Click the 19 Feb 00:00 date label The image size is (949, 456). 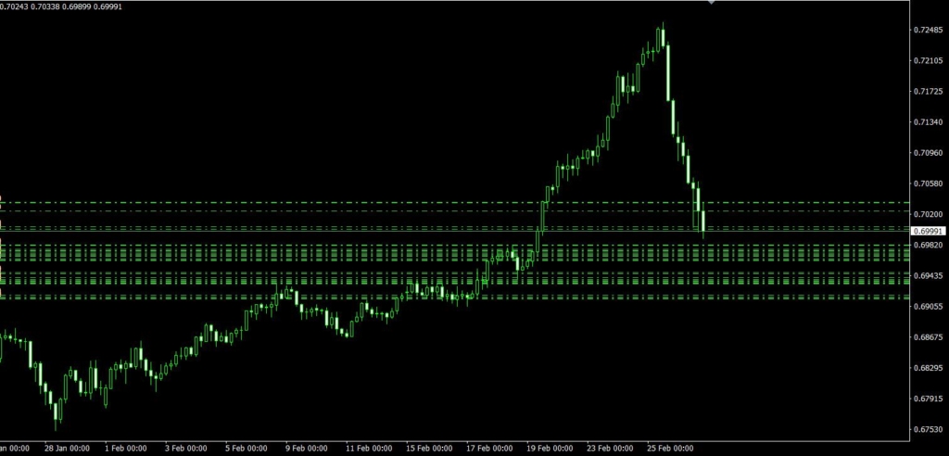coord(550,449)
